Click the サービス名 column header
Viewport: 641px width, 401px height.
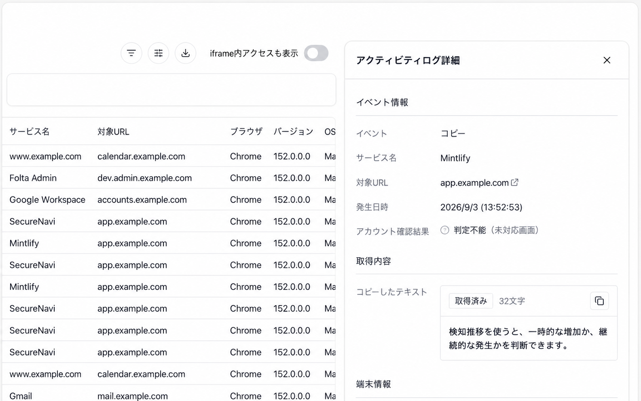coord(30,131)
